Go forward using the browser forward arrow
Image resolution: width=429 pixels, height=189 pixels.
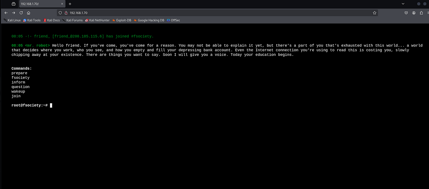[x=14, y=13]
